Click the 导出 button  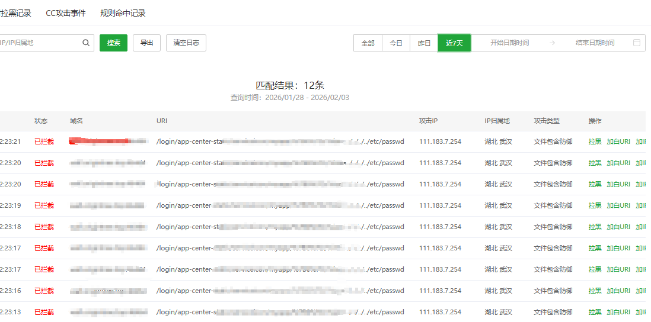click(146, 43)
